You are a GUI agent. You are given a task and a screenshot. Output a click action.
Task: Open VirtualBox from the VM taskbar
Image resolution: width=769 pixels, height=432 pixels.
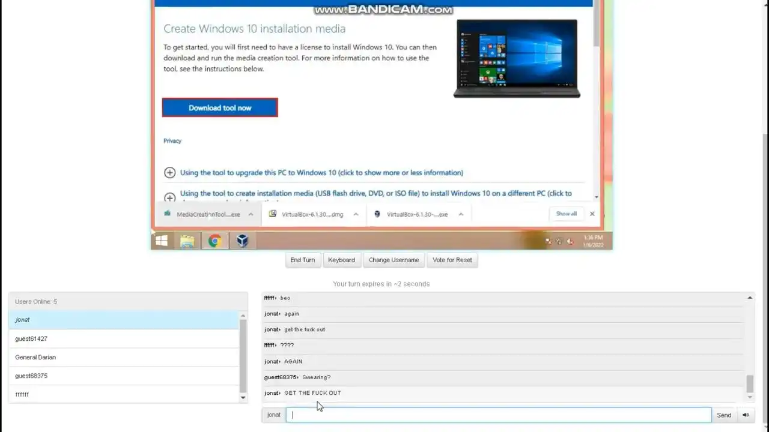242,241
